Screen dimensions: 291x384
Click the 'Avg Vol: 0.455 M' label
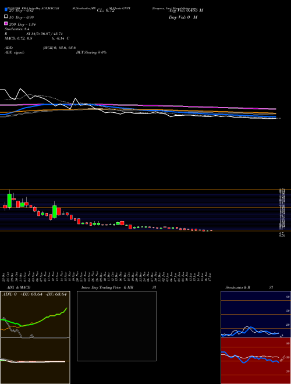186,10
